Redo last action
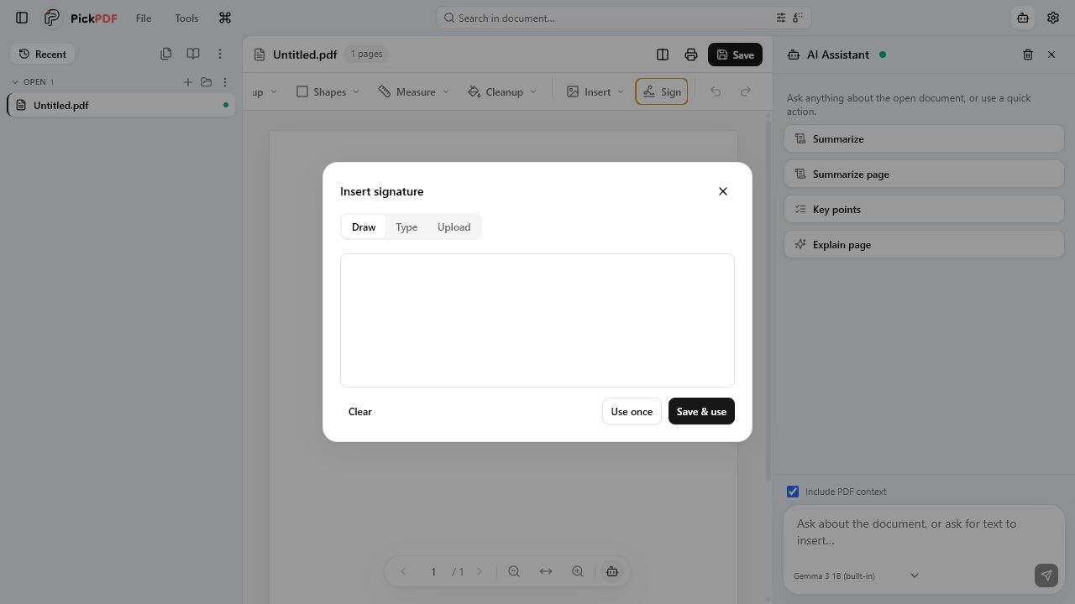Image resolution: width=1075 pixels, height=604 pixels. click(746, 91)
